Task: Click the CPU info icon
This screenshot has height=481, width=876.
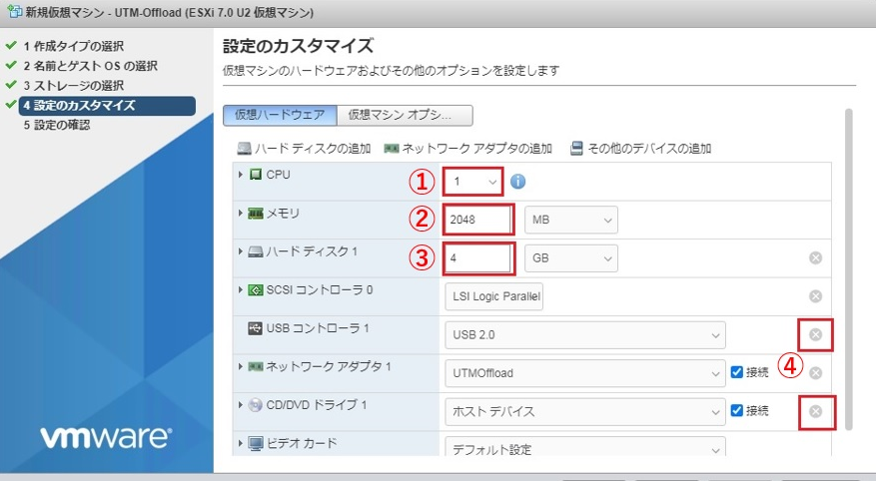Action: tap(517, 182)
